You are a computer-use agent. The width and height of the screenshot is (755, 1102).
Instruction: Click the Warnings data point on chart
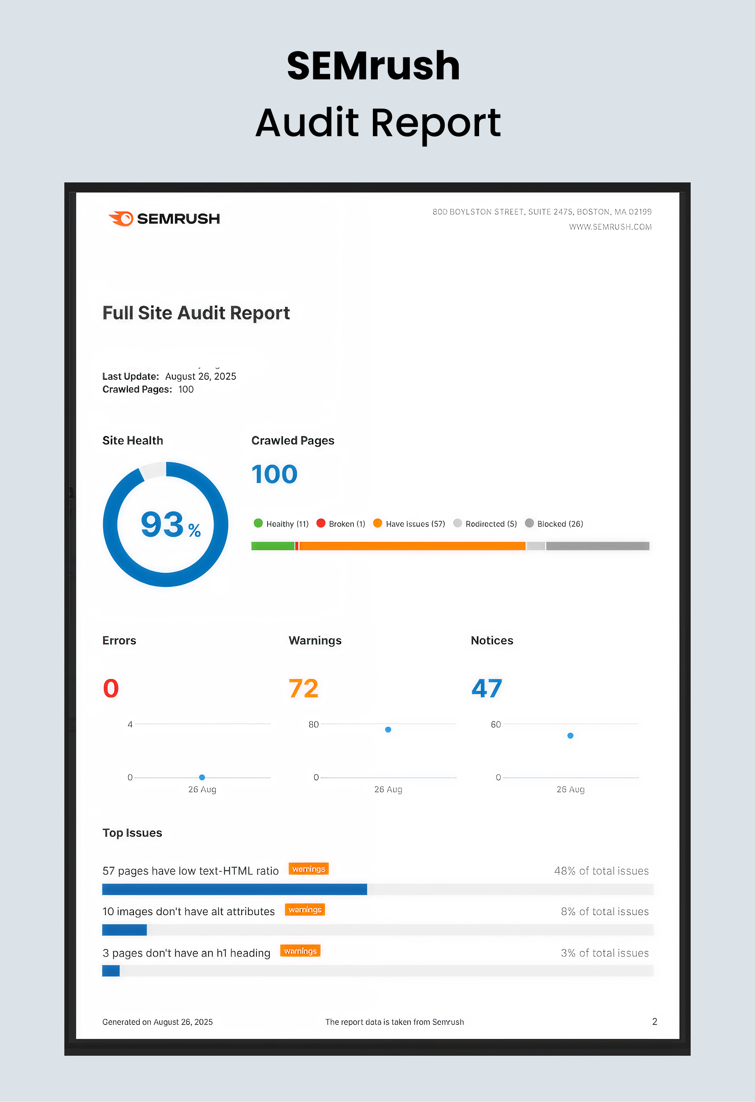tap(388, 729)
